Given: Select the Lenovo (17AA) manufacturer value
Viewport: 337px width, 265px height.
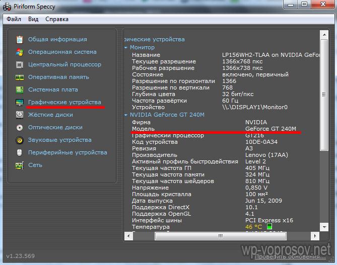Looking at the screenshot, I should click(x=266, y=155).
